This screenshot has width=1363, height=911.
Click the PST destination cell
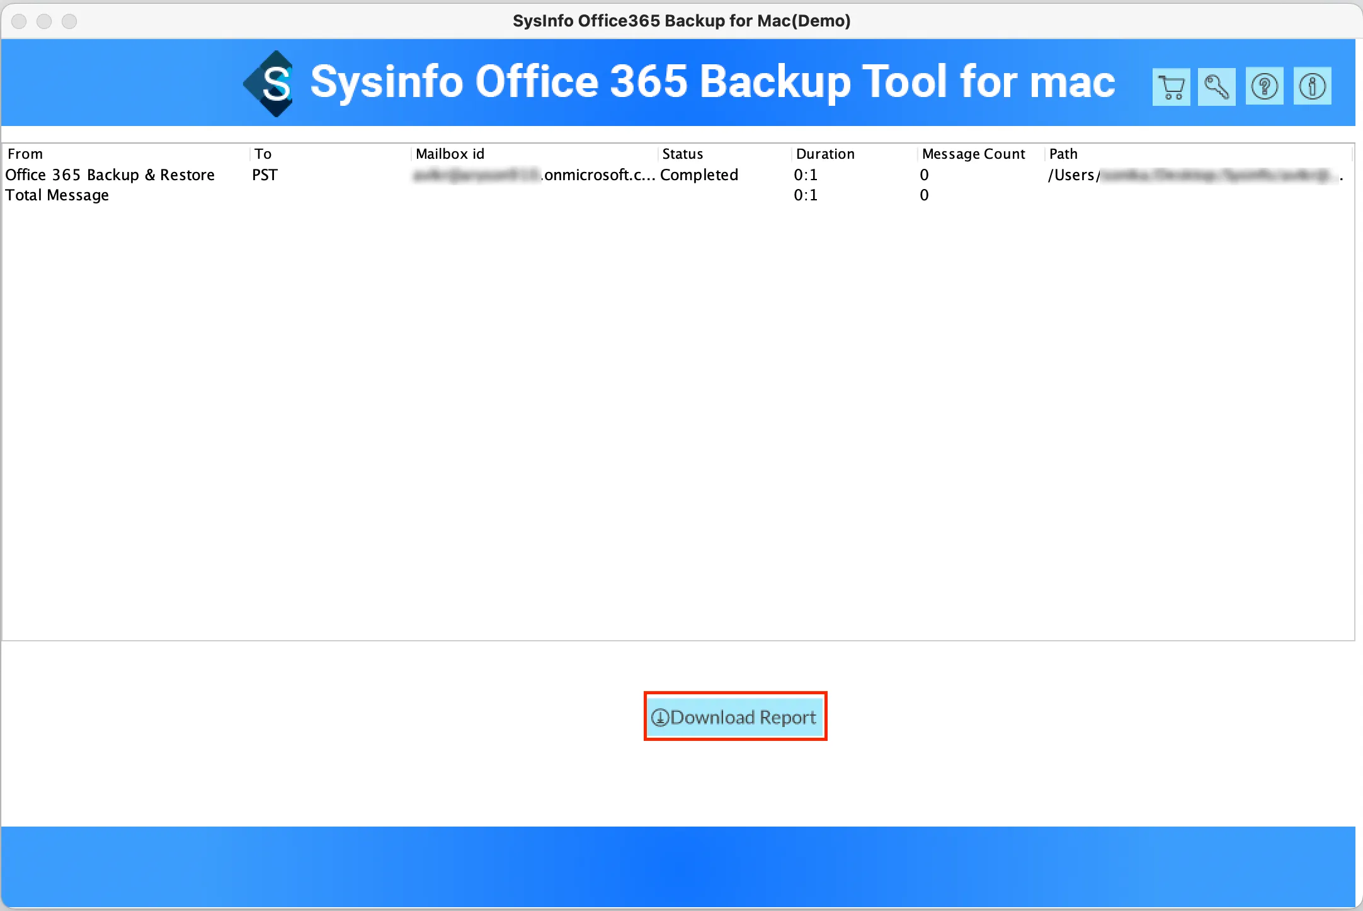click(265, 175)
